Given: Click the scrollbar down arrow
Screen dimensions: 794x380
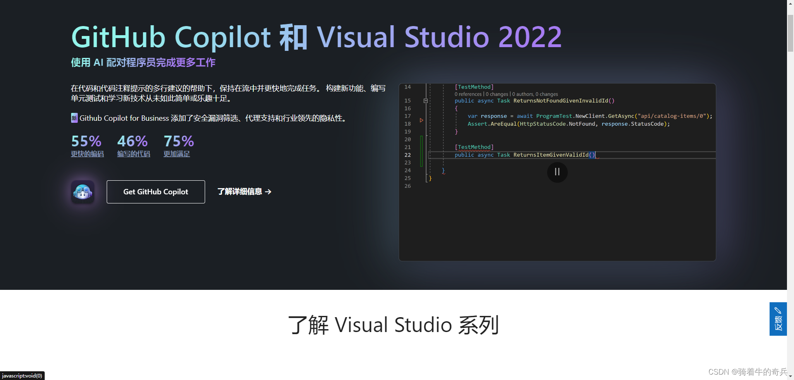Looking at the screenshot, I should click(790, 376).
